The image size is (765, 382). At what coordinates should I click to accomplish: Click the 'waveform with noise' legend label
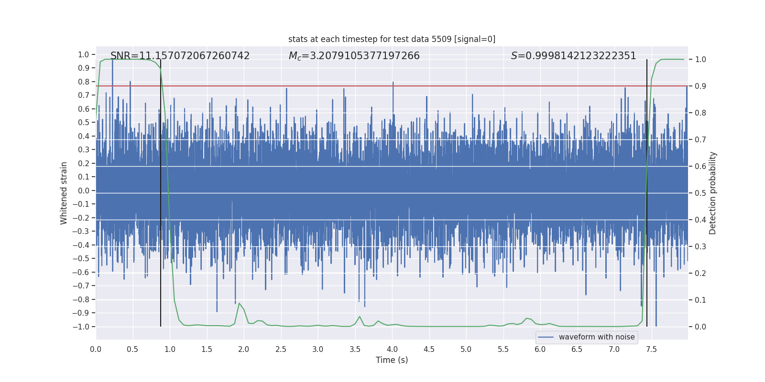(596, 337)
